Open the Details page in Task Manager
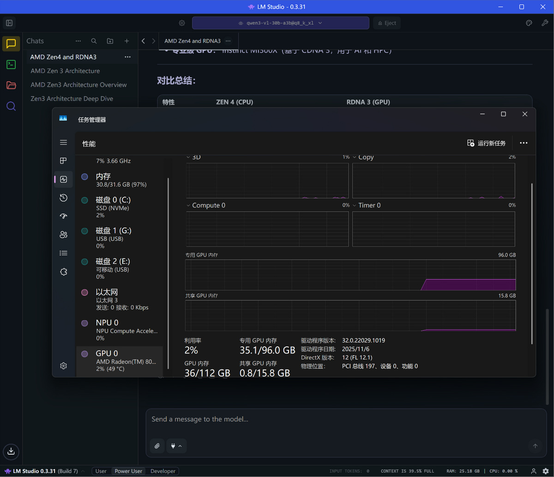Viewport: 554px width, 477px height. [64, 253]
